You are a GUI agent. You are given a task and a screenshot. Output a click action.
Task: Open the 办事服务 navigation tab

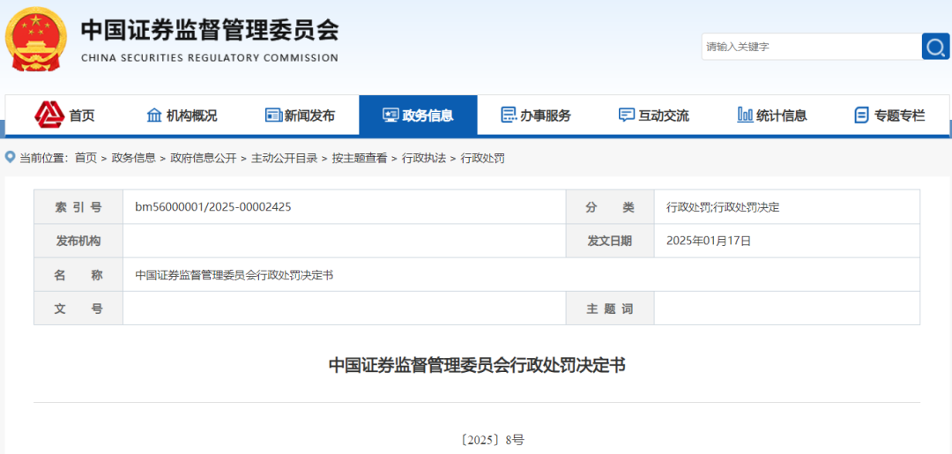(536, 115)
